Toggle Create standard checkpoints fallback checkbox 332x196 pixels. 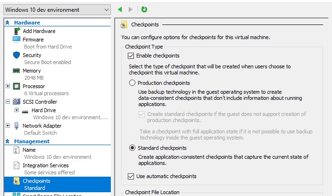[x=141, y=114]
